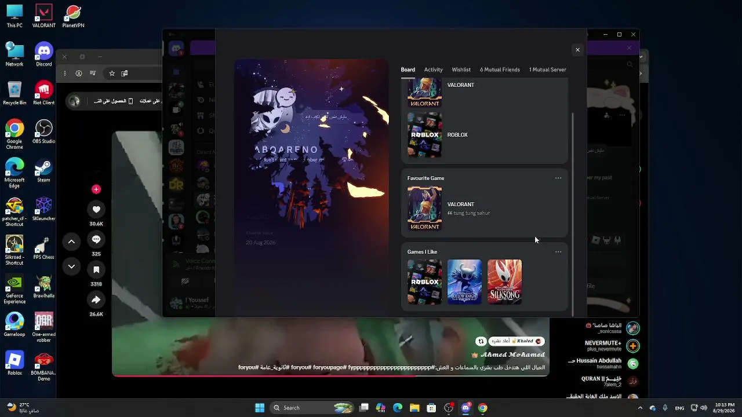Viewport: 742px width, 417px height.
Task: Open NEVERMUTE+ in the member list
Action: [x=612, y=346]
